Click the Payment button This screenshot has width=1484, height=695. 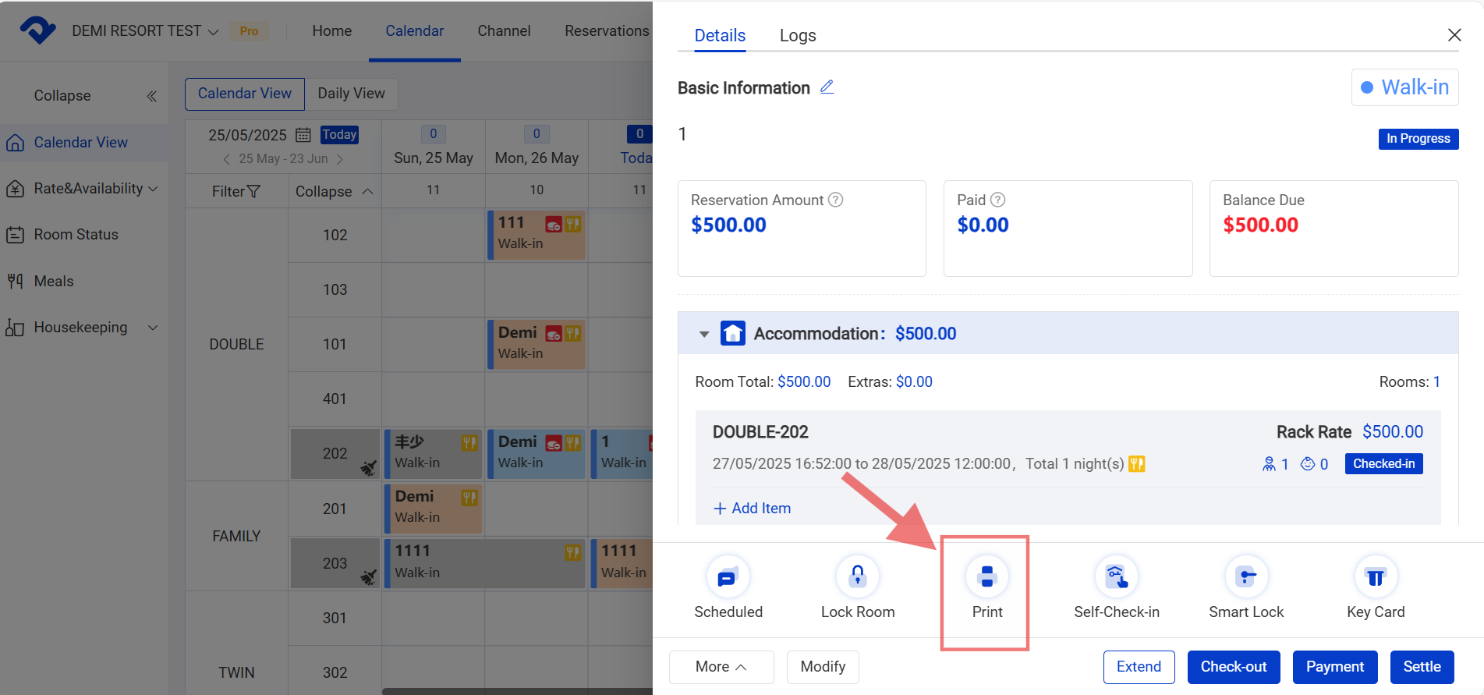(x=1334, y=667)
